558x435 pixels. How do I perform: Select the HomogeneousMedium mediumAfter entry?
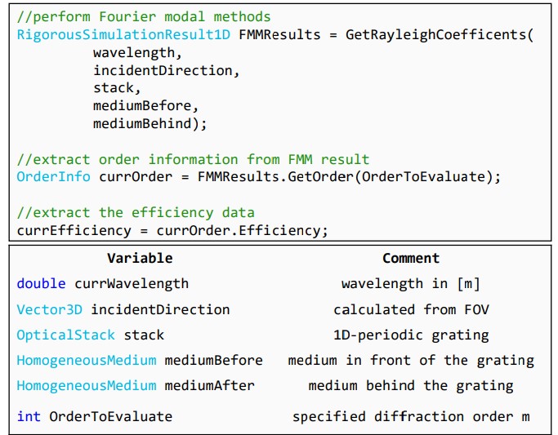[x=136, y=385]
